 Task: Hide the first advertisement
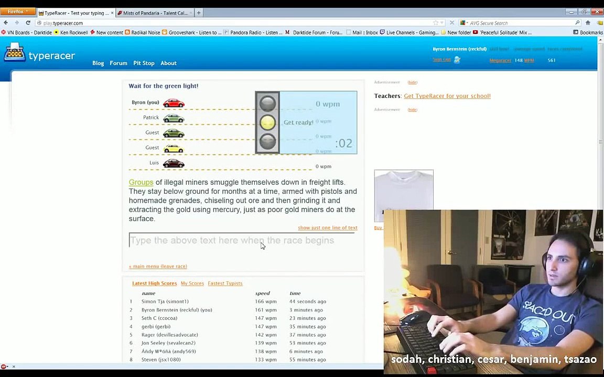pyautogui.click(x=413, y=82)
